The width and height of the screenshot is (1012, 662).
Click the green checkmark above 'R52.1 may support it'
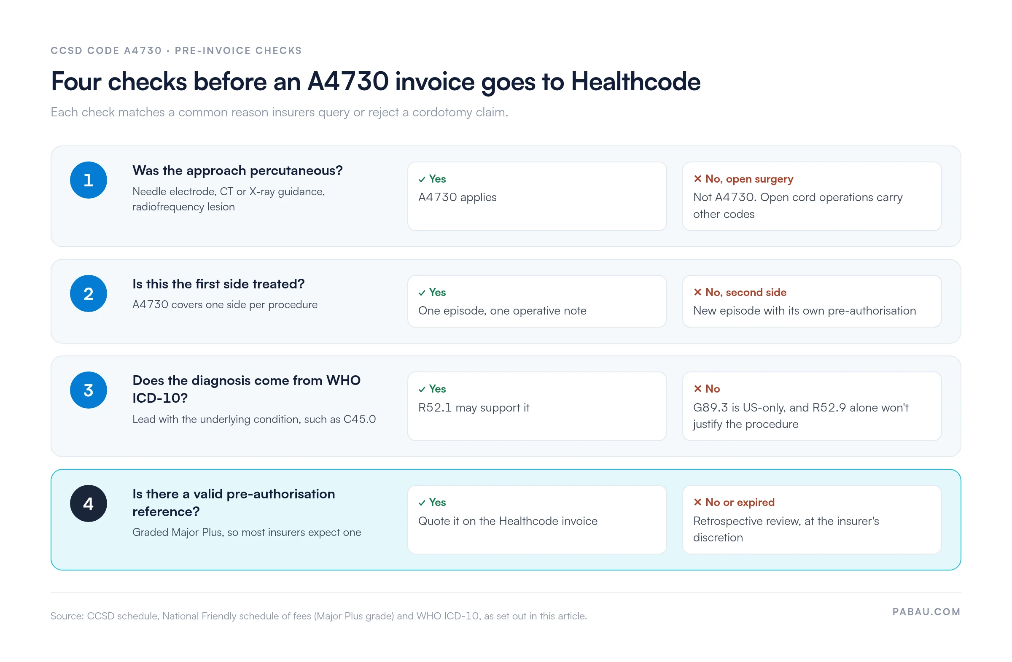click(x=422, y=390)
